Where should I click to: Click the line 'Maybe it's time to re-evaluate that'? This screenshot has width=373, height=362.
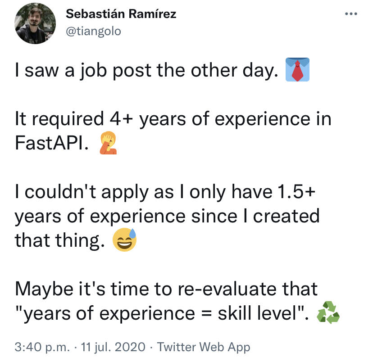tap(166, 289)
